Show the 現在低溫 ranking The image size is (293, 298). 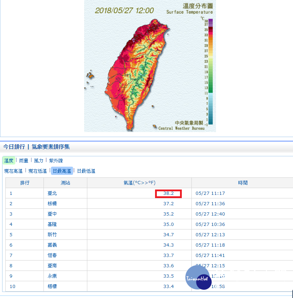pos(37,171)
